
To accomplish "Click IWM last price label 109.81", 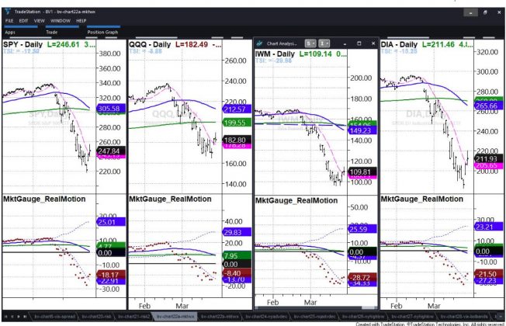I will click(x=362, y=172).
